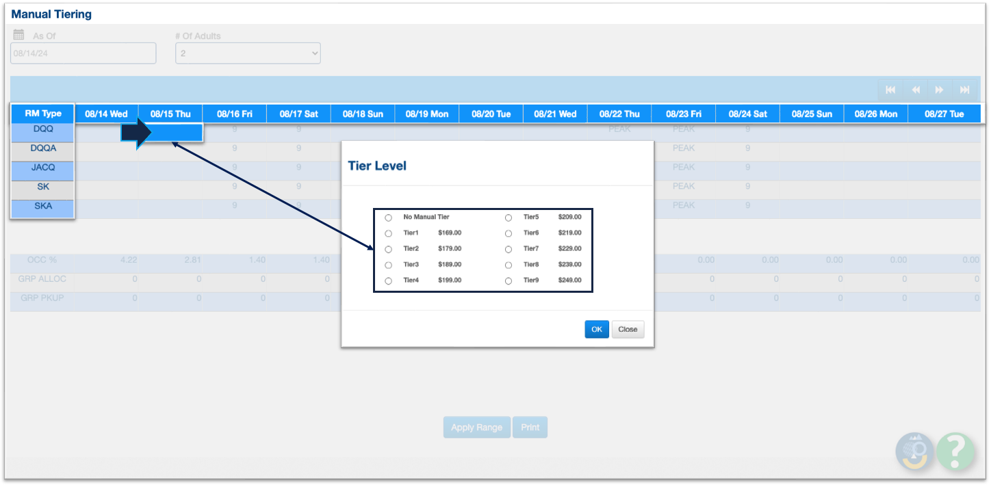Select the No Manual Tier option

point(389,218)
